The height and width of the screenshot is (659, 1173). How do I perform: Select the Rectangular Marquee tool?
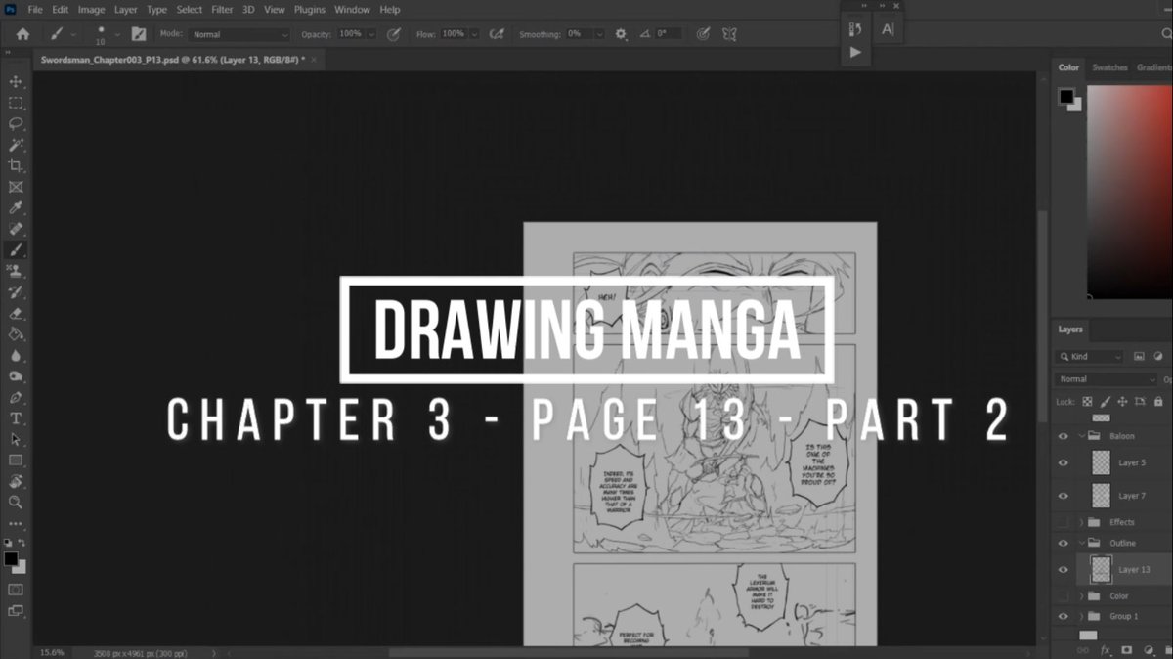[x=16, y=103]
